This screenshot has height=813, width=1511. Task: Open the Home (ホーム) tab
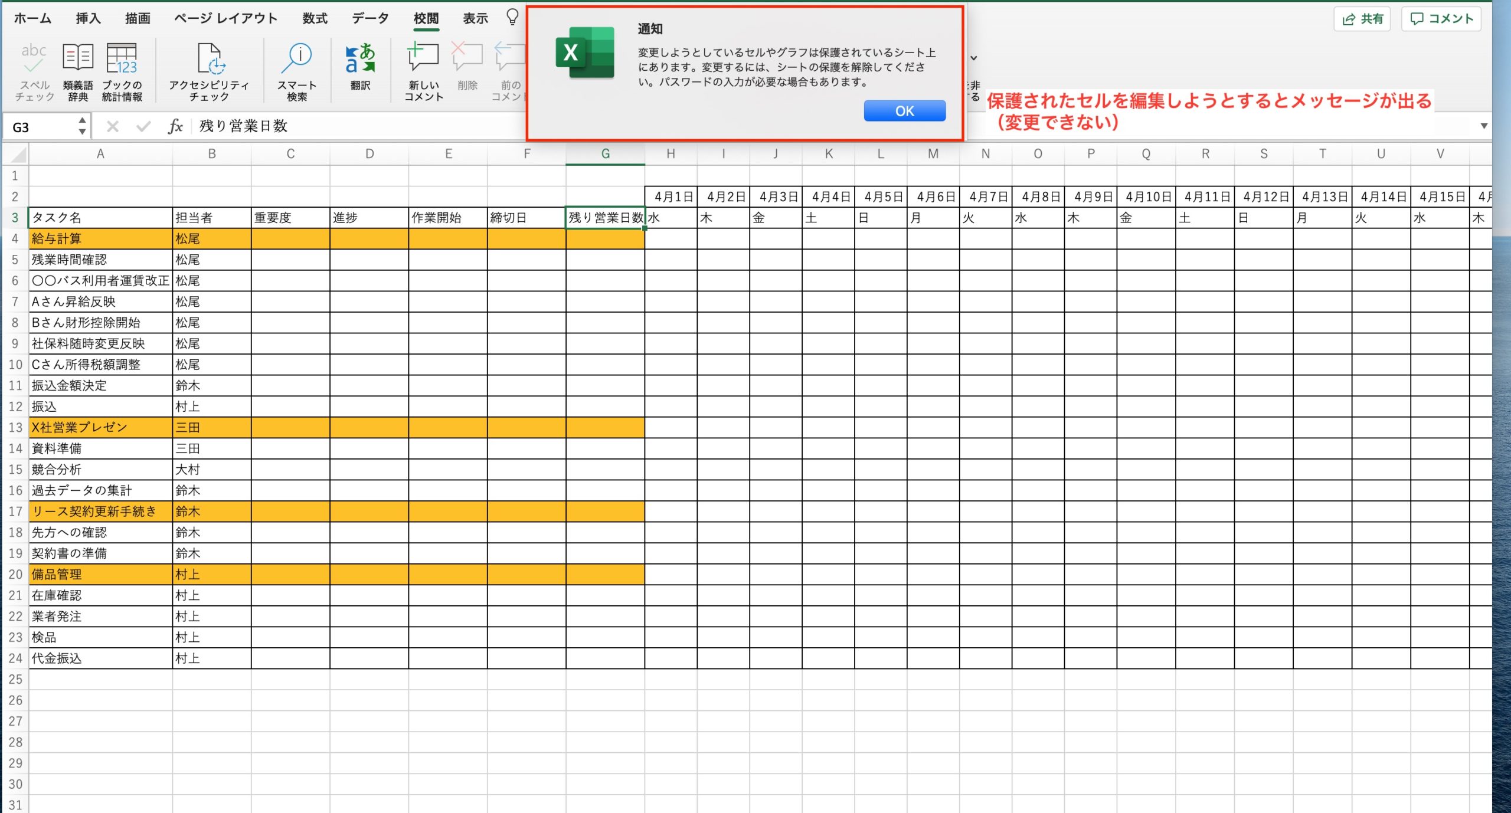[x=32, y=18]
